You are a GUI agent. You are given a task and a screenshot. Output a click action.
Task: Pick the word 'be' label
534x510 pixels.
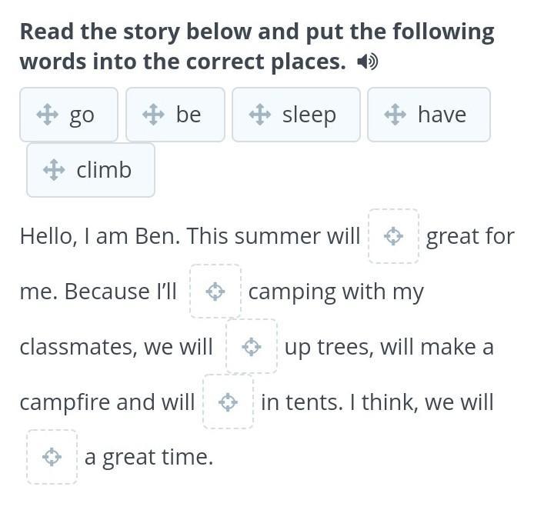pyautogui.click(x=188, y=115)
